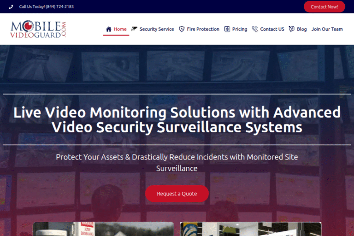Click the phone handset icon in top bar
This screenshot has width=354, height=236.
11,7
